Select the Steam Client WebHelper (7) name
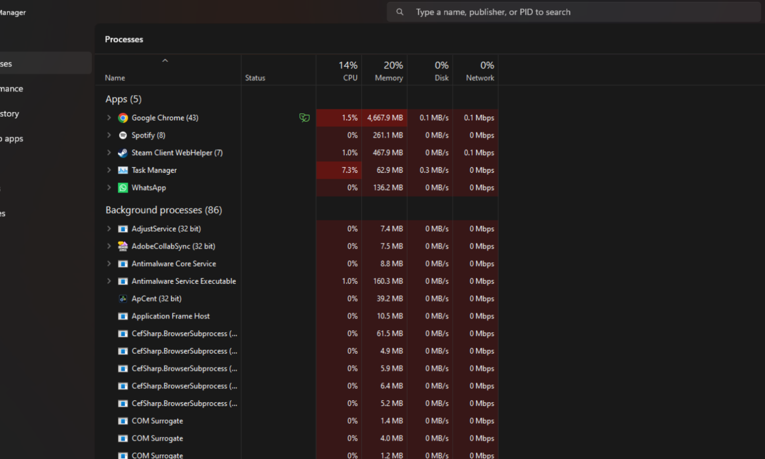Screen dimensions: 765x459 177,152
